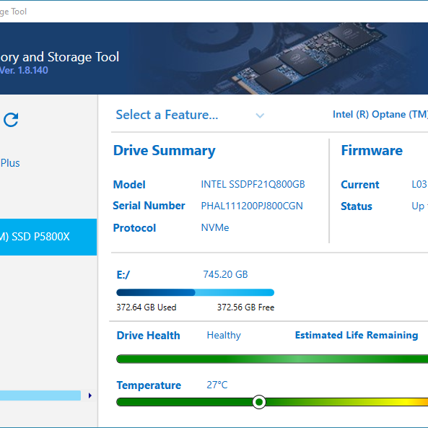Click the sidebar horizontal scrollbar thumb
Image resolution: width=428 pixels, height=428 pixels.
click(x=40, y=396)
